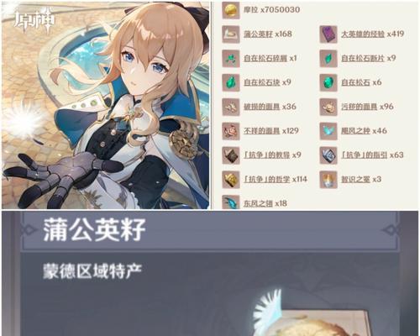Select the 不祥的面具 red mask icon

click(x=231, y=131)
